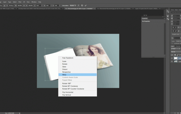Click the vertical scale icon in Character panel
The width and height of the screenshot is (181, 114).
click(172, 21)
